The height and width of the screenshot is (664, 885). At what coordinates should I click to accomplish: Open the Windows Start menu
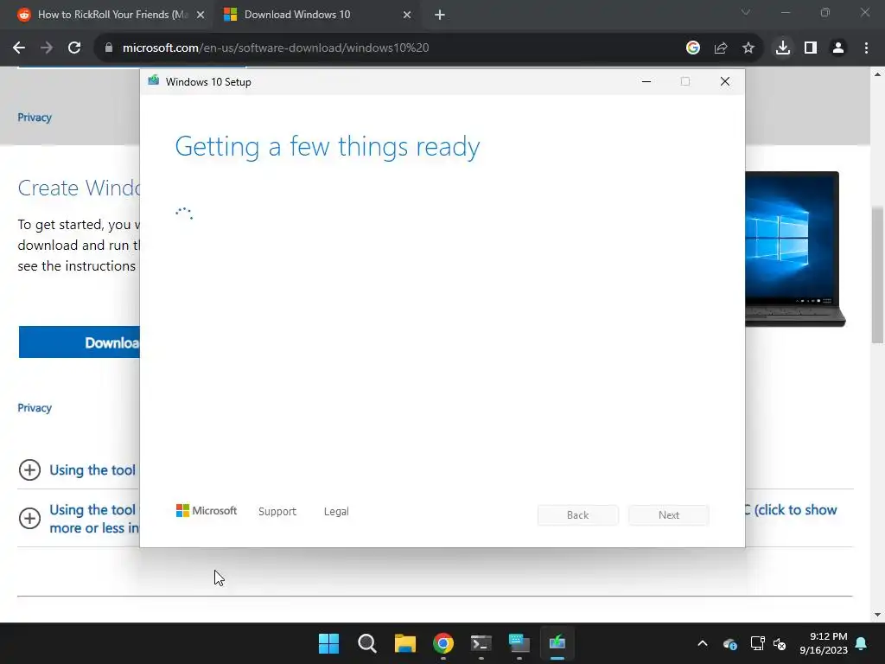pos(329,643)
